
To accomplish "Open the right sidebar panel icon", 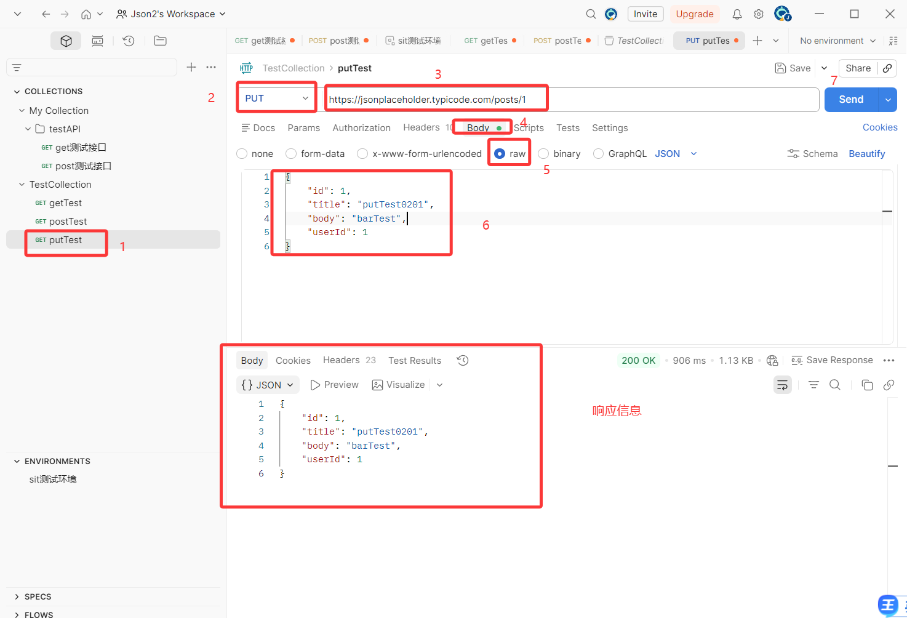I will tap(893, 41).
